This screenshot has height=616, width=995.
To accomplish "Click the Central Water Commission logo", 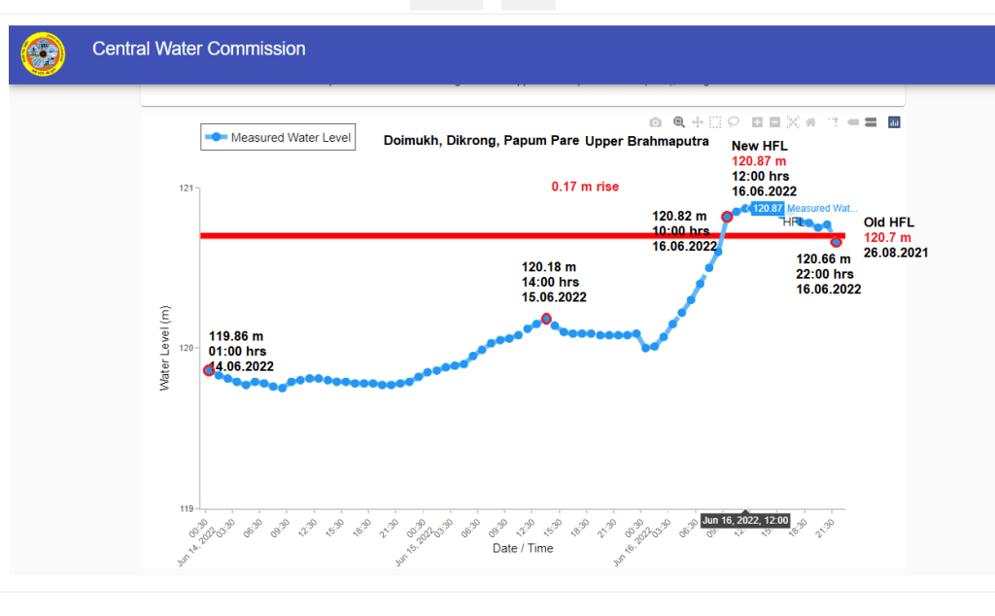I will tap(43, 55).
